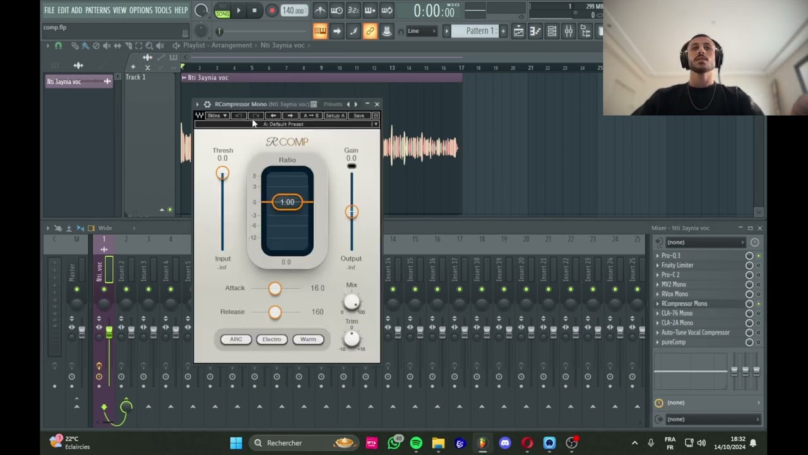The height and width of the screenshot is (455, 808).
Task: Click the Ratio 1.00 control
Action: pyautogui.click(x=287, y=202)
